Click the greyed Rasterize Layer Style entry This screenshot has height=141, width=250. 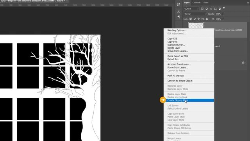pos(178,89)
